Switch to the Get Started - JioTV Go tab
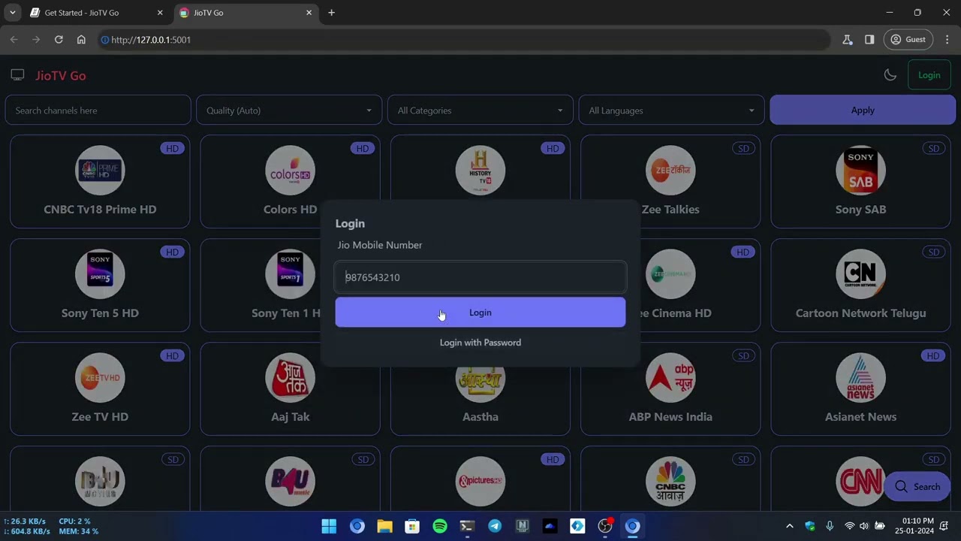The height and width of the screenshot is (541, 961). point(96,13)
